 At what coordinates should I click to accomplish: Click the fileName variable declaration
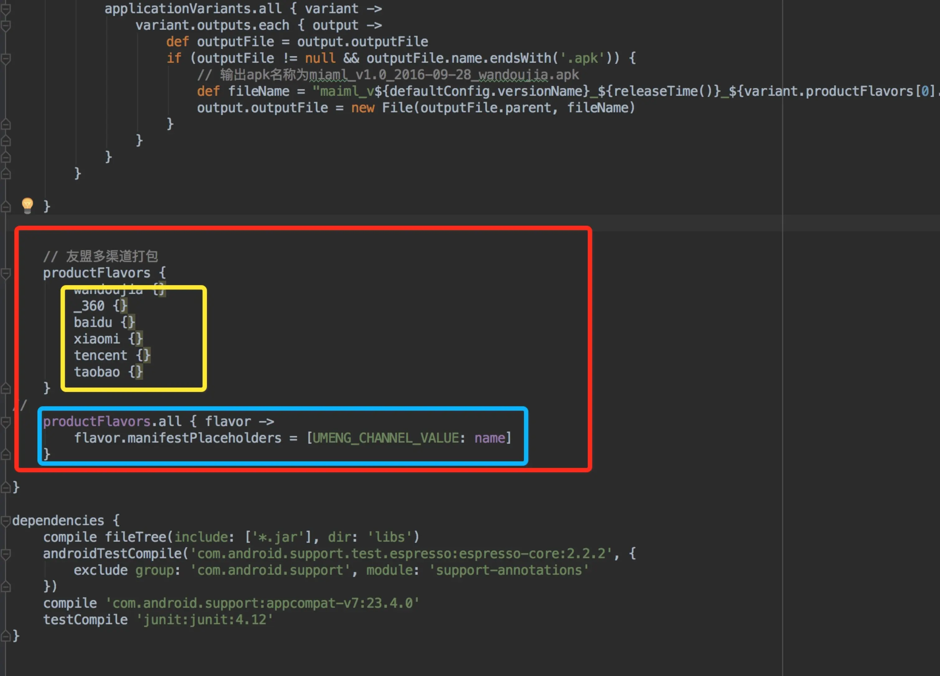258,91
